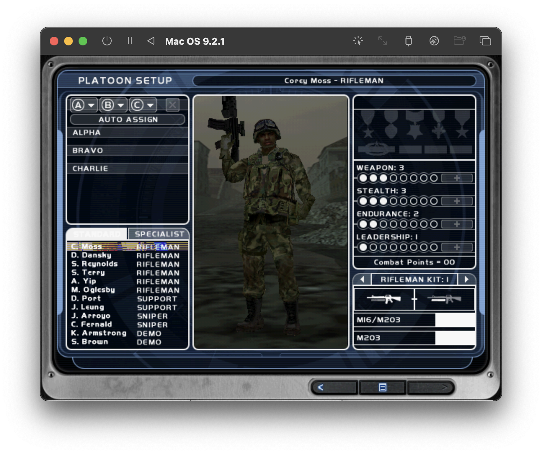Click the M203 weapon entry
The height and width of the screenshot is (454, 542).
point(414,338)
